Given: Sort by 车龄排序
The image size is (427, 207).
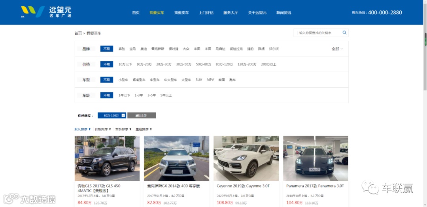Looking at the screenshot, I should 123,129.
